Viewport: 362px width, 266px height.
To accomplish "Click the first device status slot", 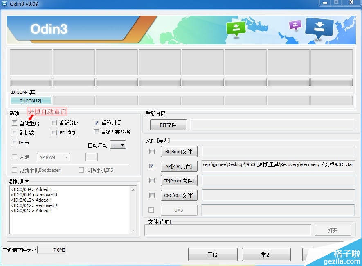I will [x=31, y=62].
